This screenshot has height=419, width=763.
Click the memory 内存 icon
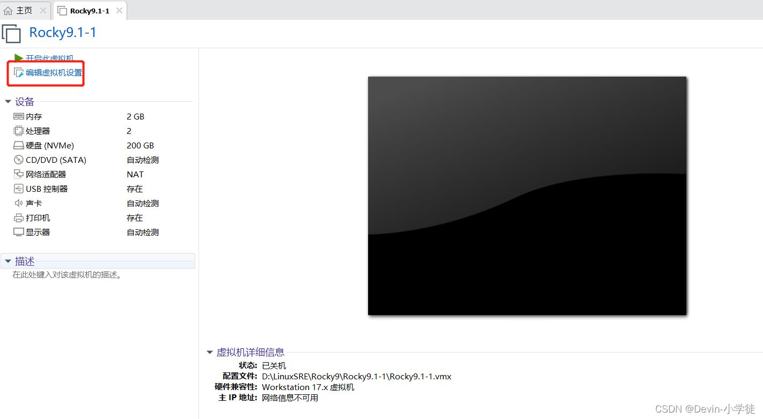coord(19,116)
